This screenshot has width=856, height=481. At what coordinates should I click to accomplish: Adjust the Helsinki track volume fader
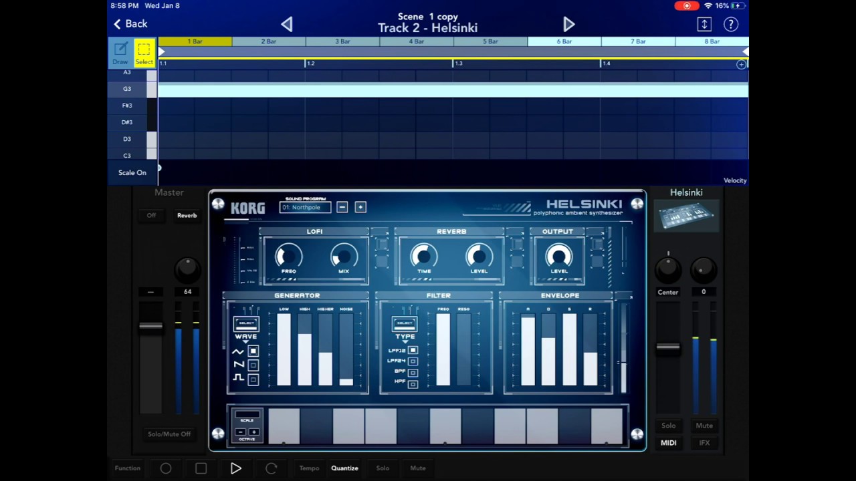[668, 347]
